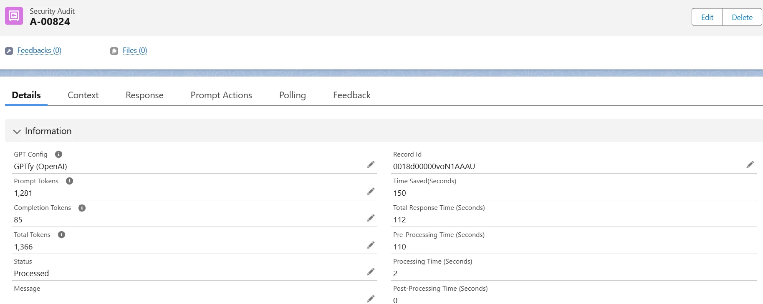The height and width of the screenshot is (304, 763).
Task: Click the Status field edit pencil
Action: coord(371,272)
